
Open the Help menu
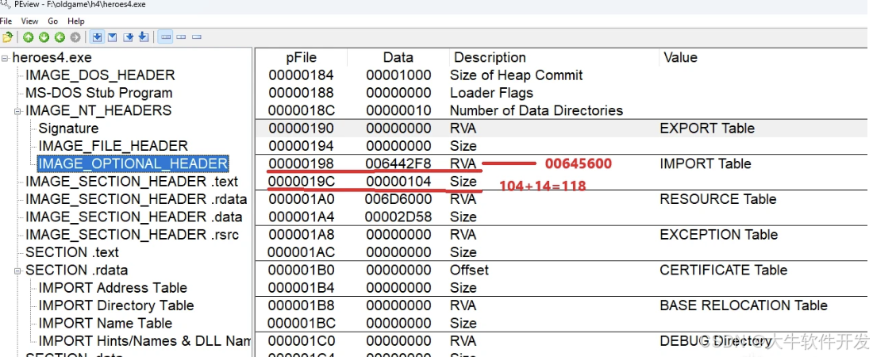pos(76,21)
